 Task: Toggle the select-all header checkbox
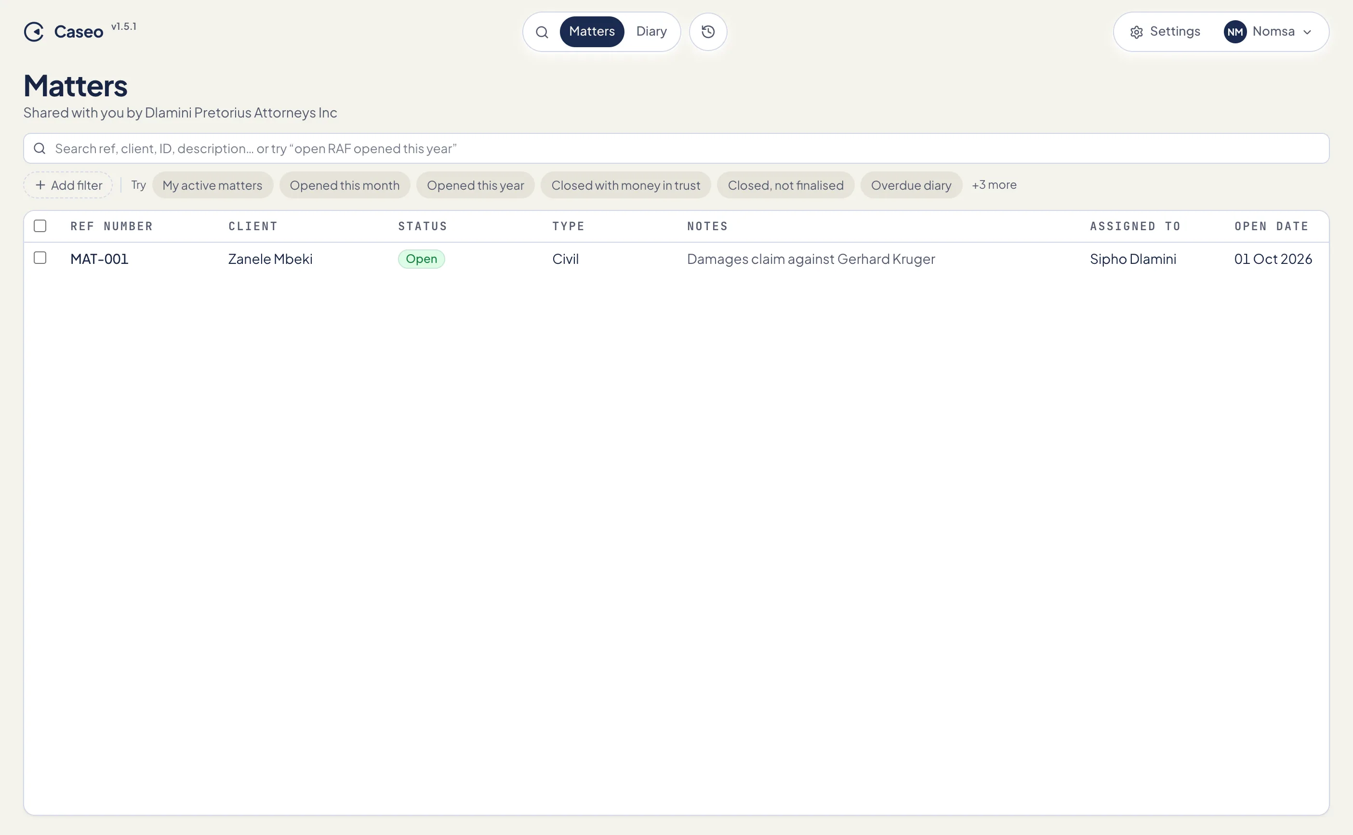tap(40, 226)
